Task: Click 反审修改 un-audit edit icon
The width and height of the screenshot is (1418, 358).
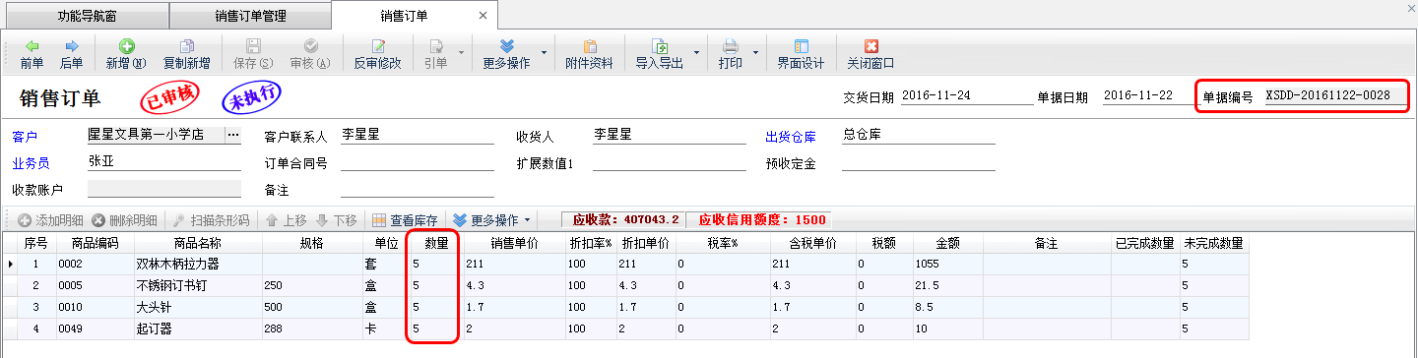Action: pyautogui.click(x=378, y=46)
